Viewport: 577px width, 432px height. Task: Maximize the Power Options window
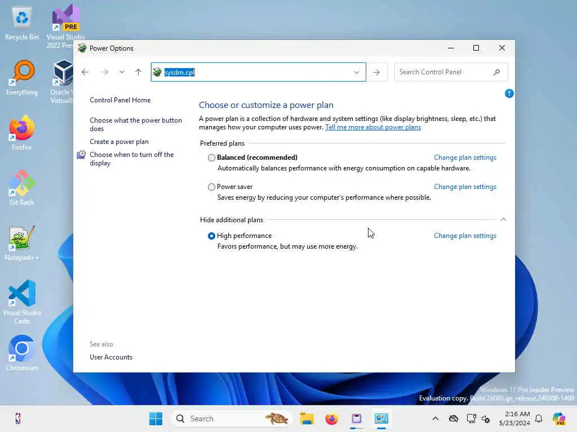[476, 48]
